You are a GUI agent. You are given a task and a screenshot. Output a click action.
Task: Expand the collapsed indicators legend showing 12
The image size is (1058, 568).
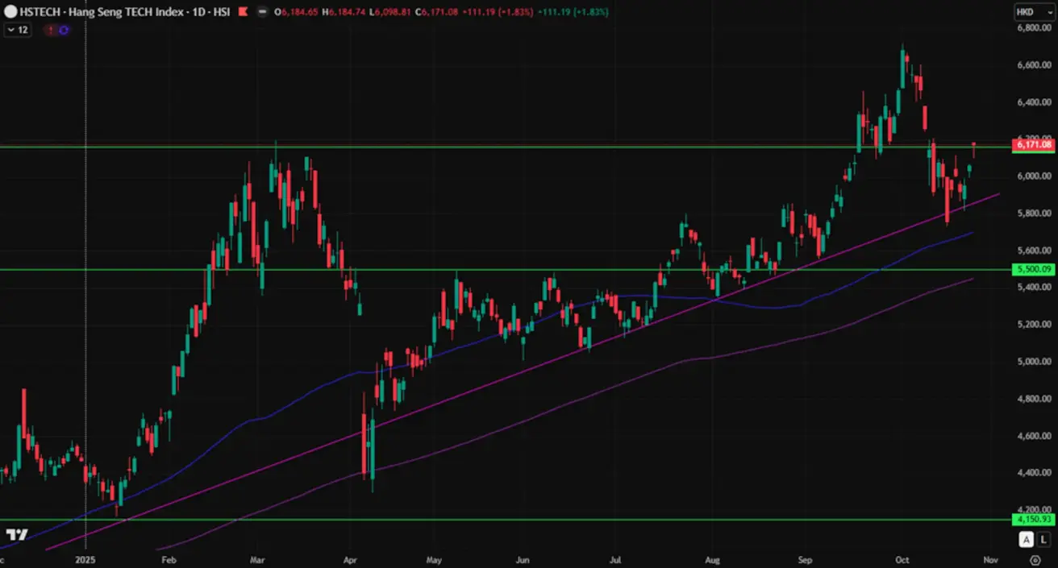point(18,30)
